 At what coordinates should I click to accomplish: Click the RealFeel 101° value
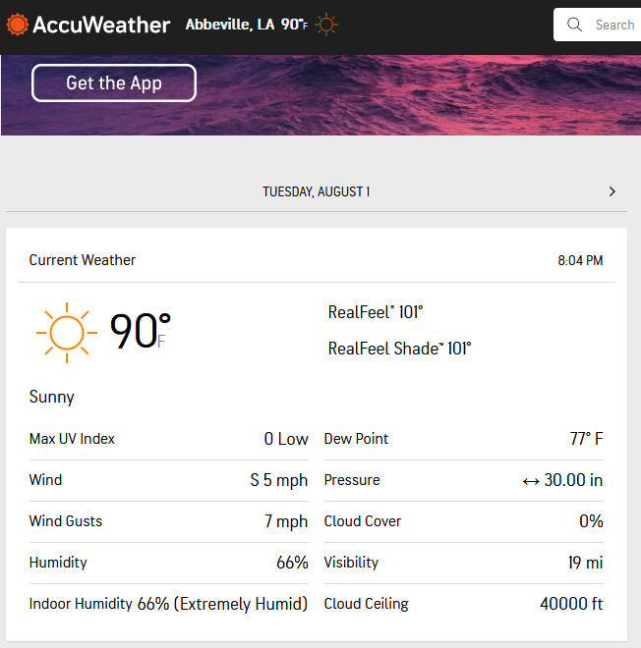376,312
